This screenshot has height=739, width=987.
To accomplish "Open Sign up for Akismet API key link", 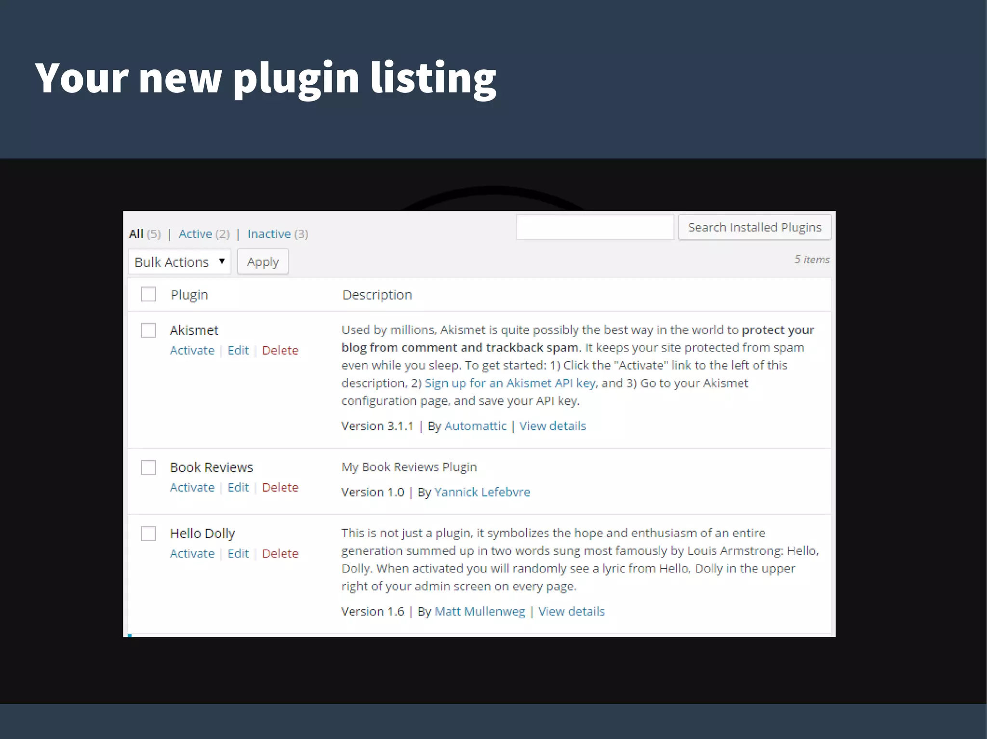I will (510, 383).
